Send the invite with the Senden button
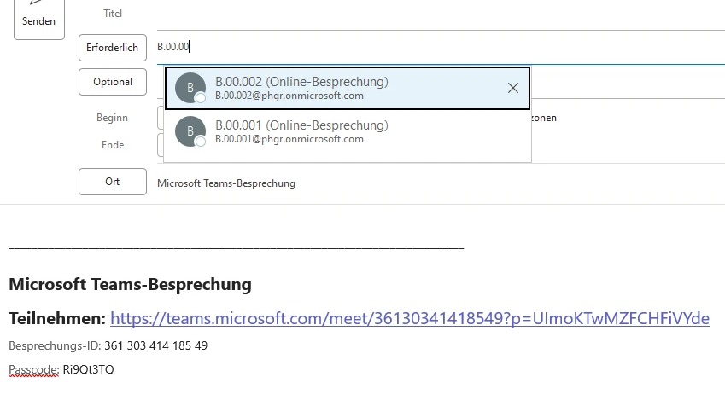The image size is (725, 400). 38,17
